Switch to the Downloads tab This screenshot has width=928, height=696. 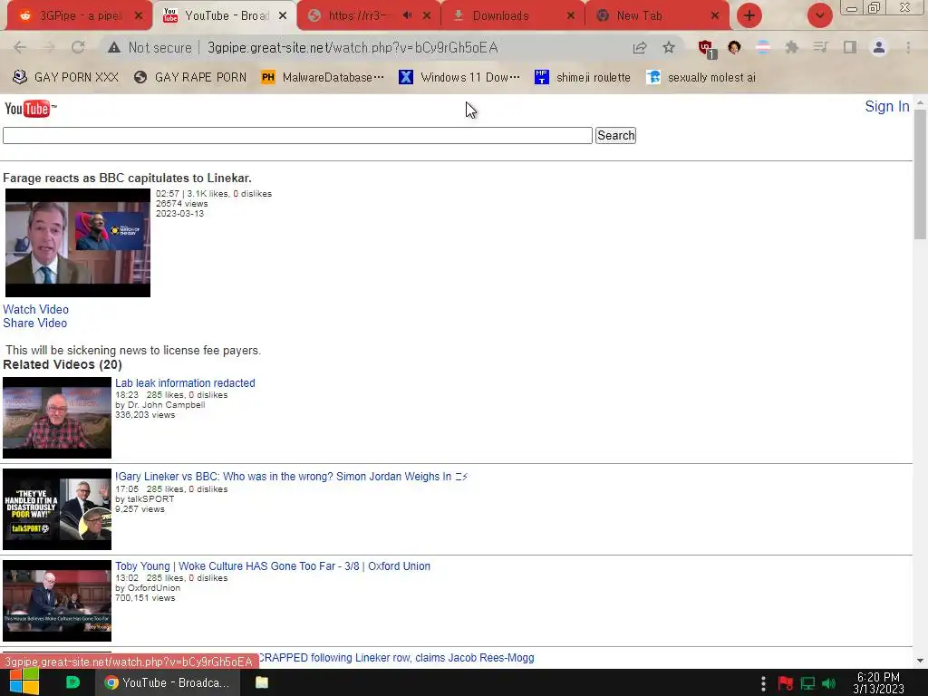coord(500,16)
